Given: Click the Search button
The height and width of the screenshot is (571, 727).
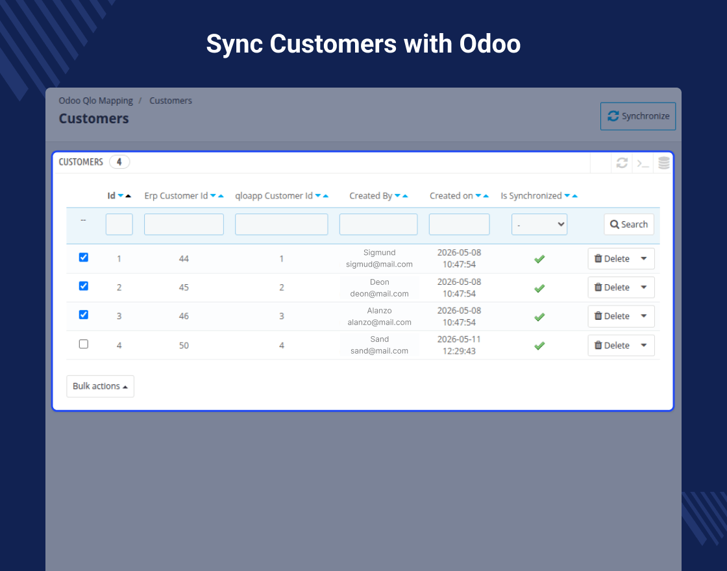Looking at the screenshot, I should [x=629, y=225].
